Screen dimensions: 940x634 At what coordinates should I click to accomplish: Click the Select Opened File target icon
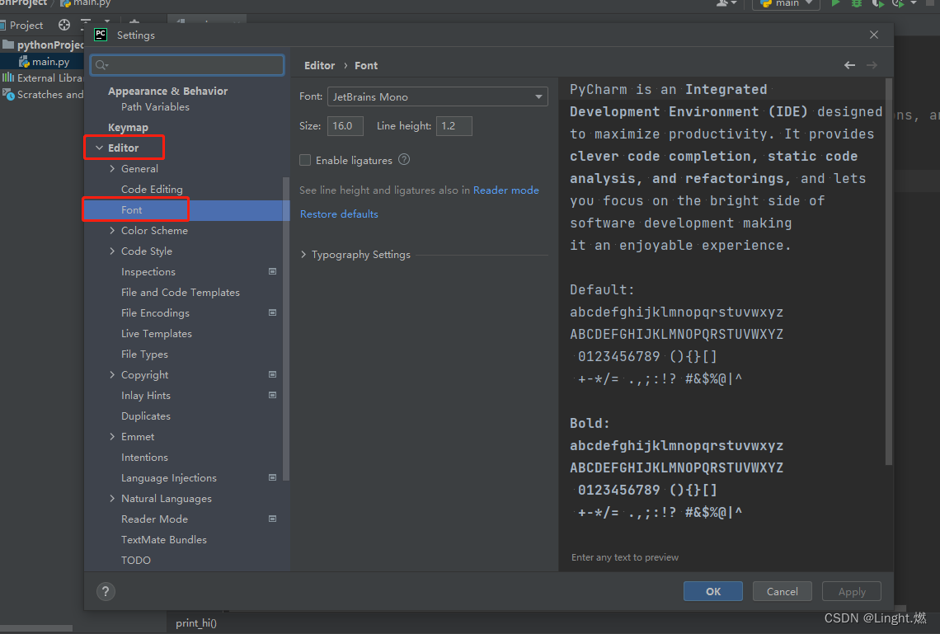(x=64, y=25)
